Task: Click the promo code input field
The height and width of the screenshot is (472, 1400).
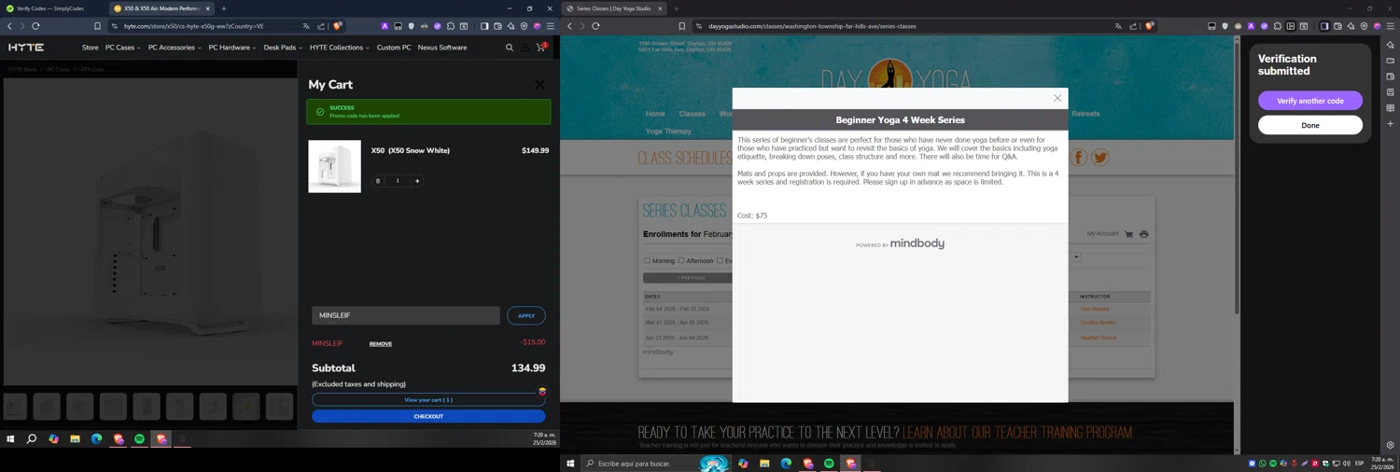Action: click(x=406, y=315)
